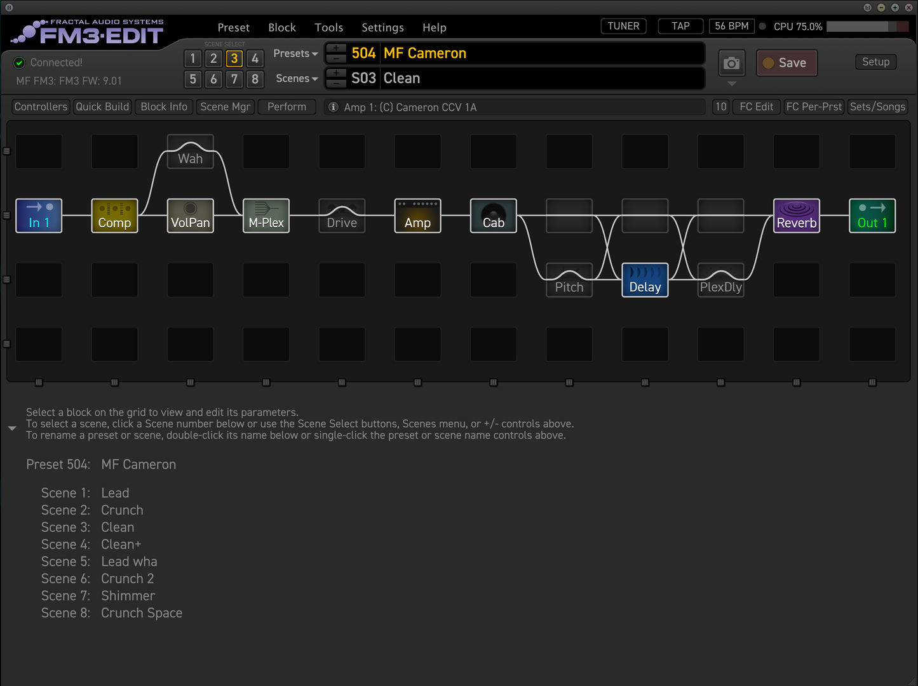Select the PlexDly block

pos(720,280)
